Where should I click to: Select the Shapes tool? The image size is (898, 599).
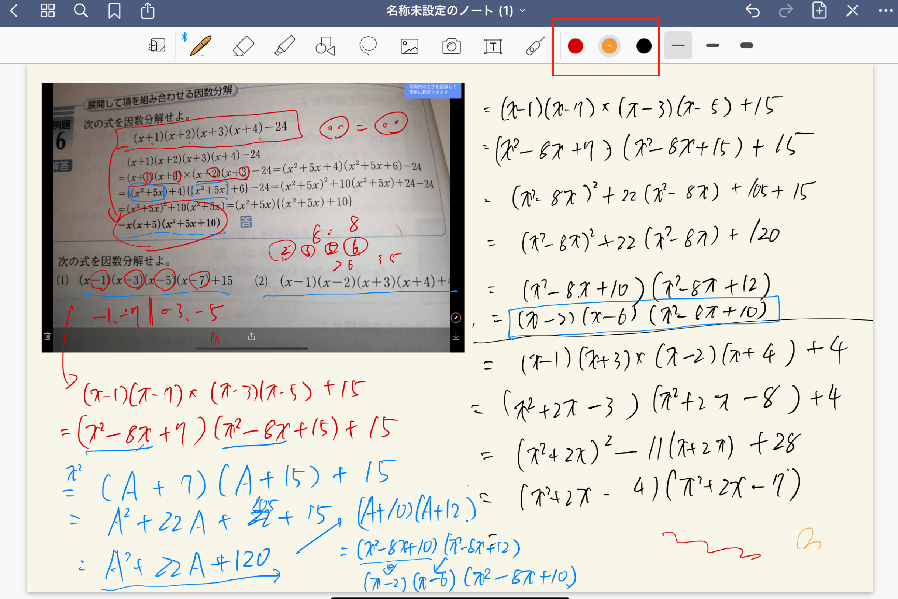[325, 46]
